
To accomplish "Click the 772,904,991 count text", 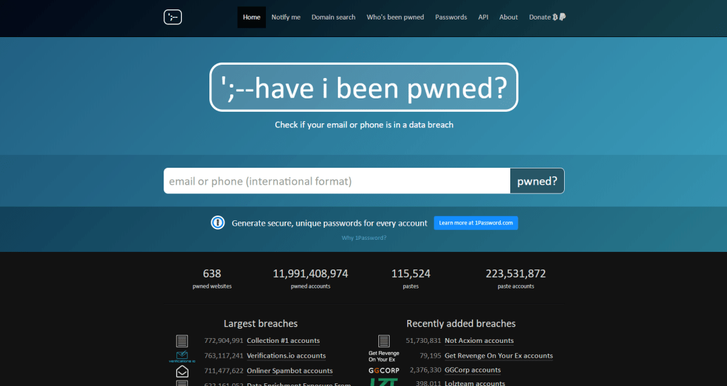I will (223, 341).
